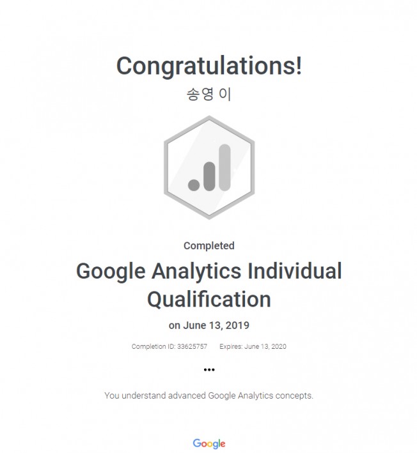Click the Expires: June 13, 2020 text
417x453 pixels.
tap(253, 346)
